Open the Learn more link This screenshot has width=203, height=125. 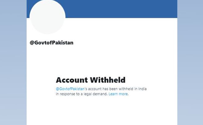[118, 94]
